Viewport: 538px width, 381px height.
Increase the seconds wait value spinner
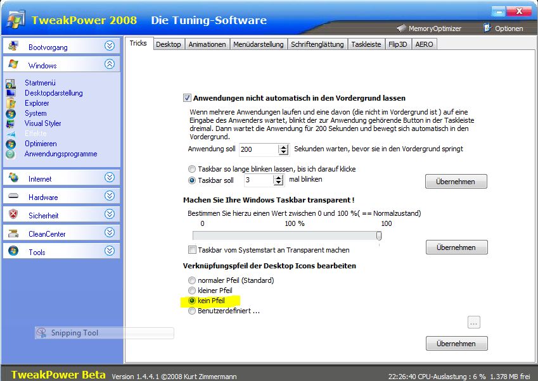283,147
